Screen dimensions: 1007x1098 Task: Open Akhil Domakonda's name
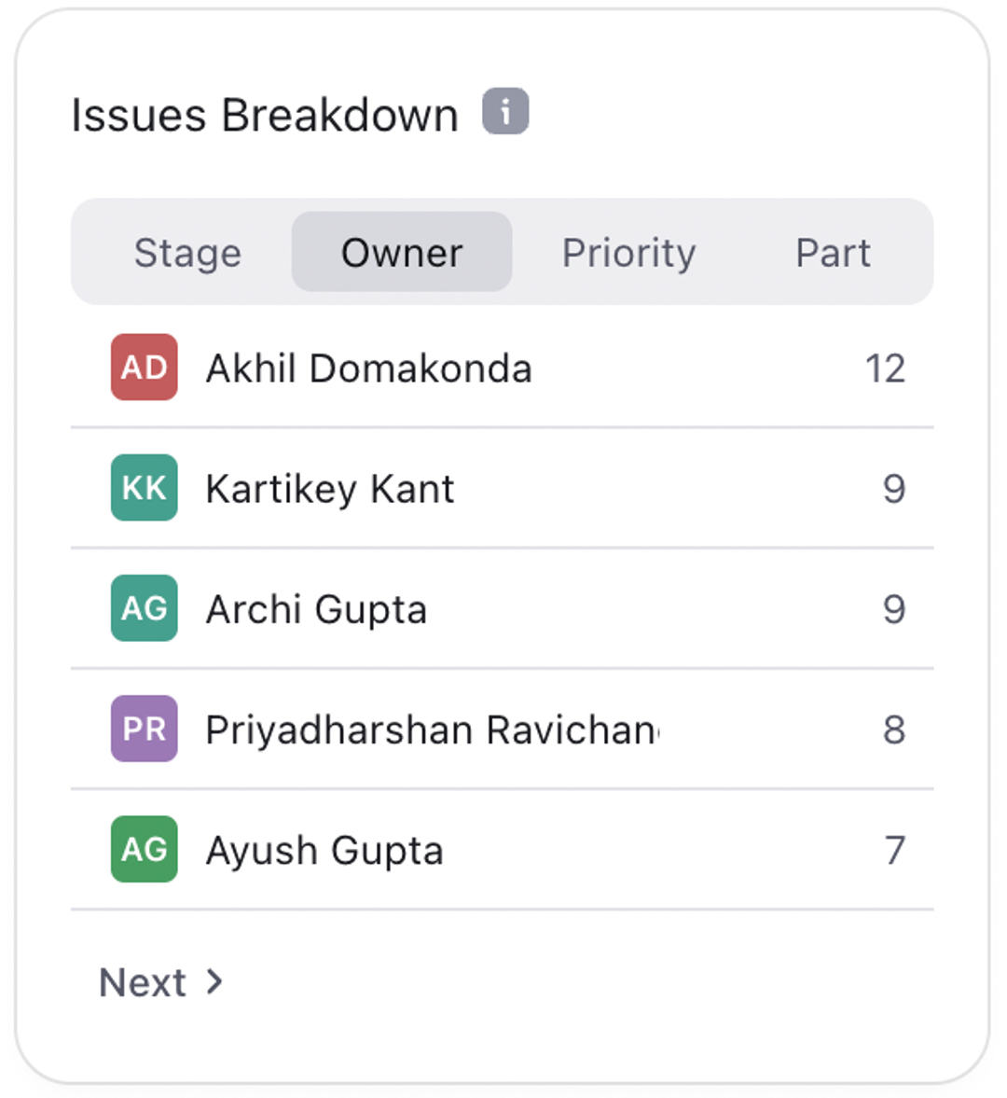pos(369,368)
